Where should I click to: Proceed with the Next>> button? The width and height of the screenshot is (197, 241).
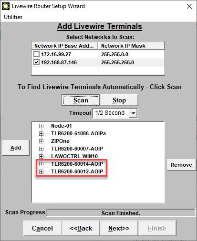[x=119, y=228]
